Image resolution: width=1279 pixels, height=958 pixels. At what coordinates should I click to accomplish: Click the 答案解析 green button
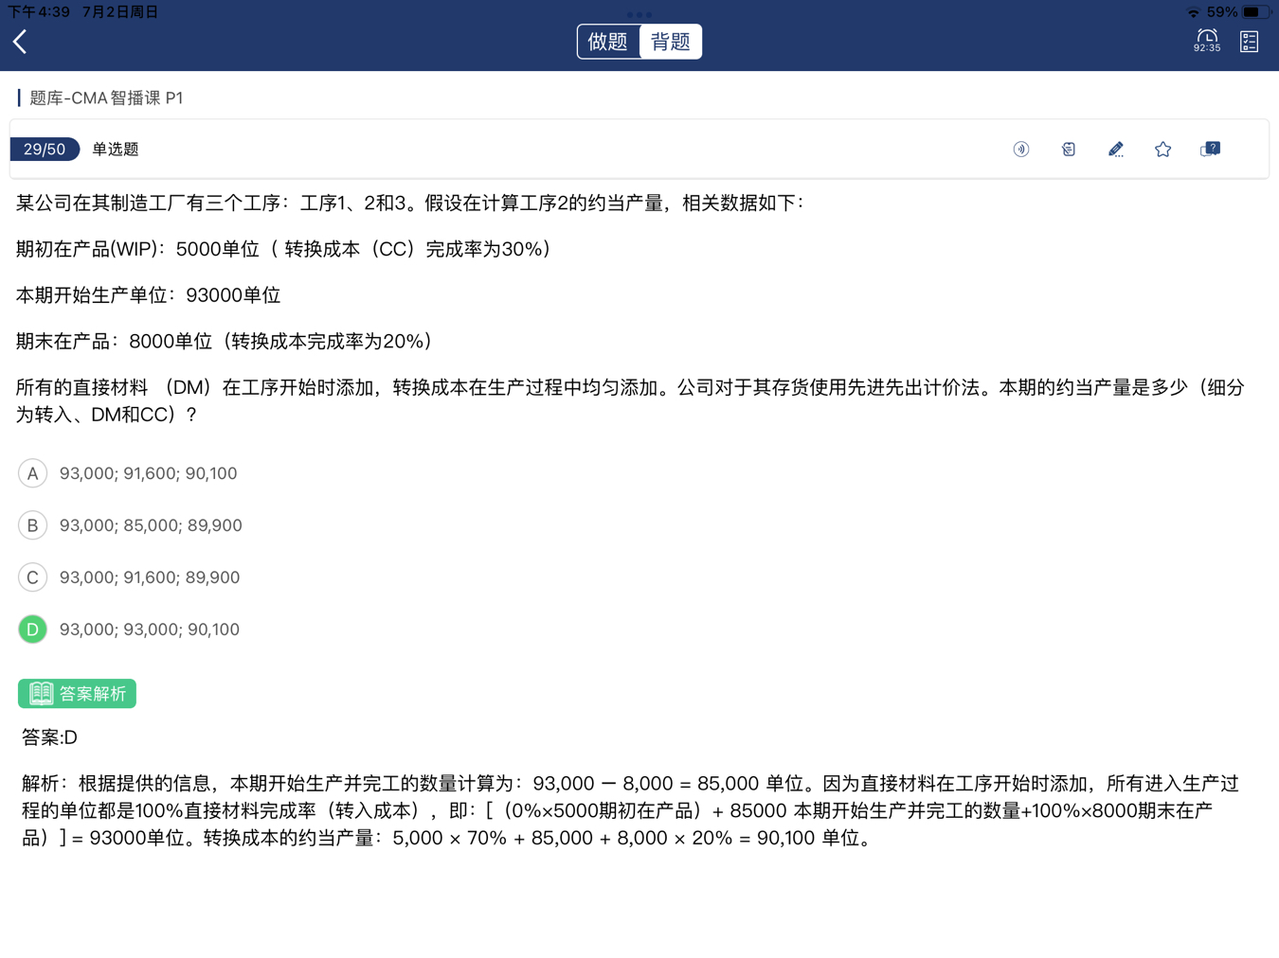click(x=77, y=694)
